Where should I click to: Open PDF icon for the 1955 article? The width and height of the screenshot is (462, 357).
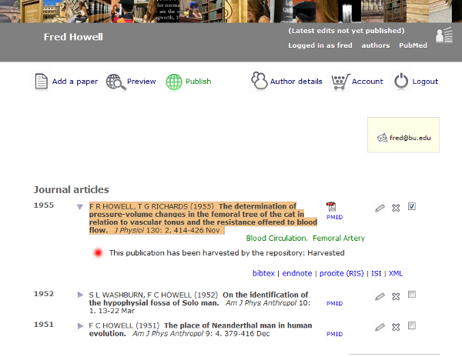(x=331, y=207)
